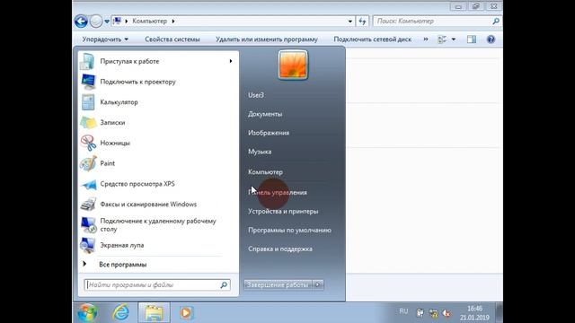The image size is (575, 323).
Task: Start the Ножницы snipping tool icon
Action: pyautogui.click(x=88, y=143)
